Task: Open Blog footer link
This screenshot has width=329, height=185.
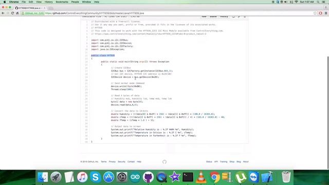Action: (x=239, y=162)
